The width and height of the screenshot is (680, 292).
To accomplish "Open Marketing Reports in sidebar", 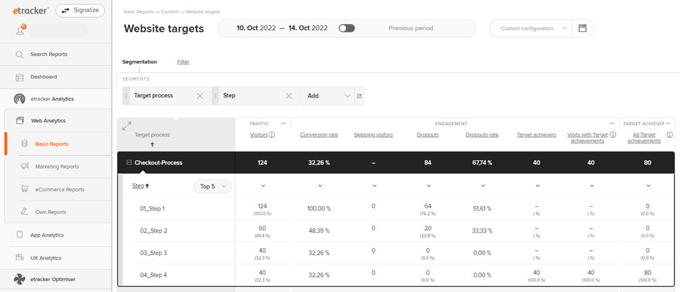I will pos(58,167).
